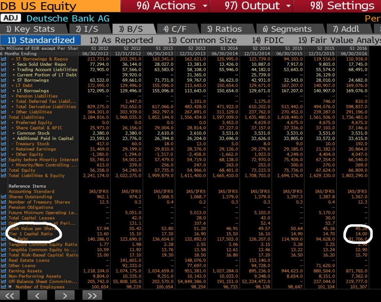
Task: Switch to 12) As Reported view
Action: [121, 40]
